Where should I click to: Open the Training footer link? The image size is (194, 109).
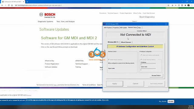click(x=78, y=67)
